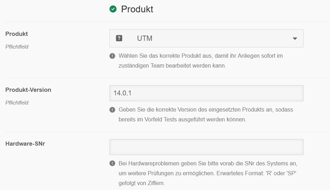Click the green checkmark beside Produkt heading
330x190 pixels.
[113, 9]
